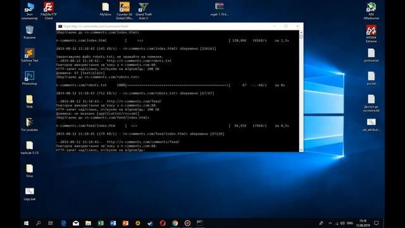Select the MSI Afterburner desktop shortcut
This screenshot has width=405, height=228.
point(371,11)
